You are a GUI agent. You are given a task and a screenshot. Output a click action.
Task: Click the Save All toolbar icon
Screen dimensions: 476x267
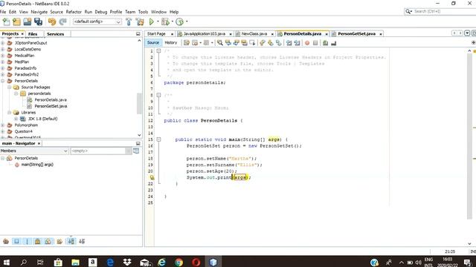click(x=38, y=22)
